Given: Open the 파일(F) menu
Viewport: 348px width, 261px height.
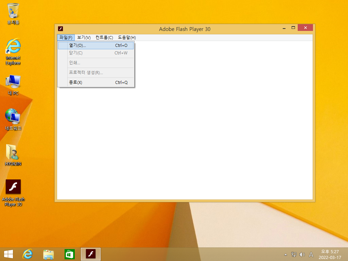Looking at the screenshot, I should [x=66, y=37].
